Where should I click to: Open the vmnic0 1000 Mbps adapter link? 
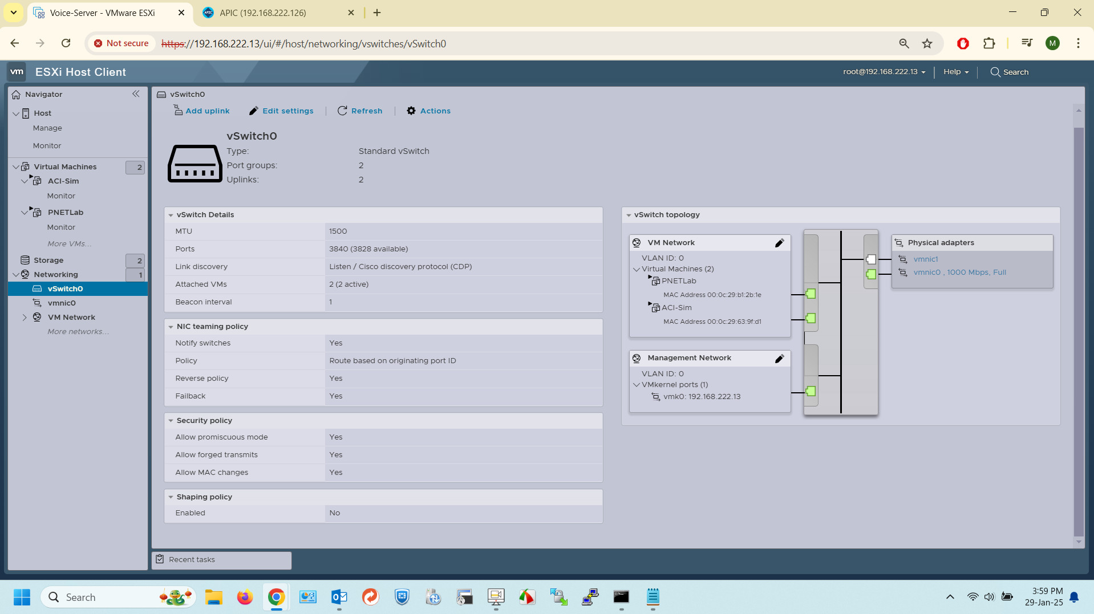[x=959, y=273]
